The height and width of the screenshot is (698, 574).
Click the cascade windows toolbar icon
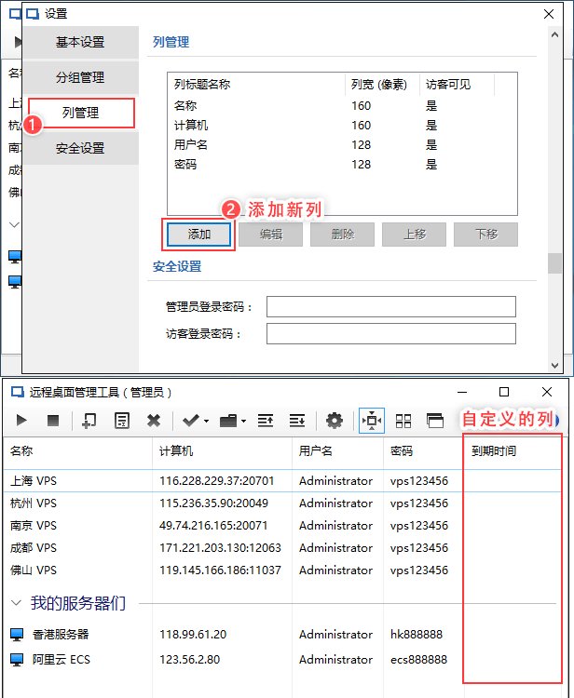(435, 421)
